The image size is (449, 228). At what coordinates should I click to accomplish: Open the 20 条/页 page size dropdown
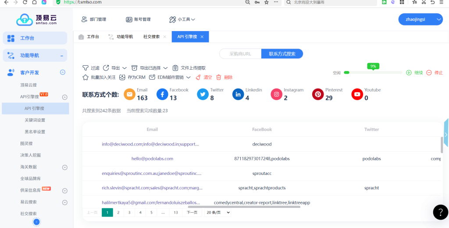(x=217, y=213)
